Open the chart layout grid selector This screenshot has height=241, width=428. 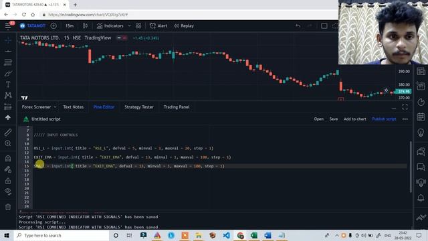(138, 25)
